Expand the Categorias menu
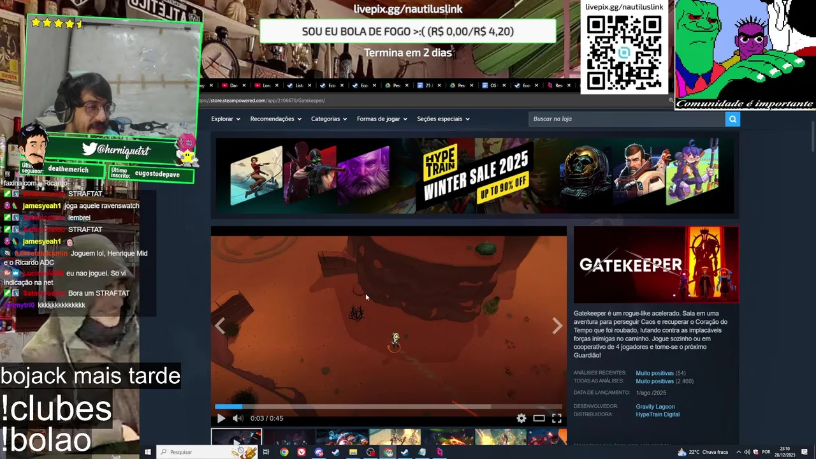The height and width of the screenshot is (459, 816). click(329, 119)
